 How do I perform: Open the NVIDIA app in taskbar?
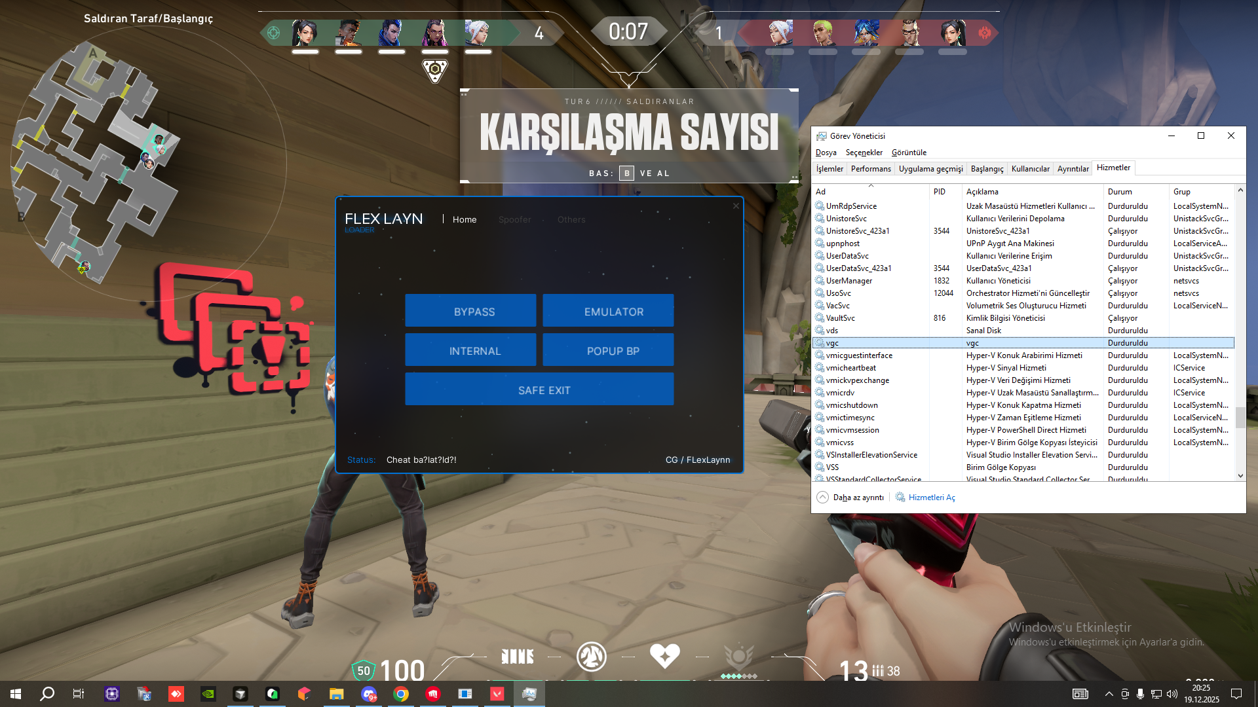[208, 694]
